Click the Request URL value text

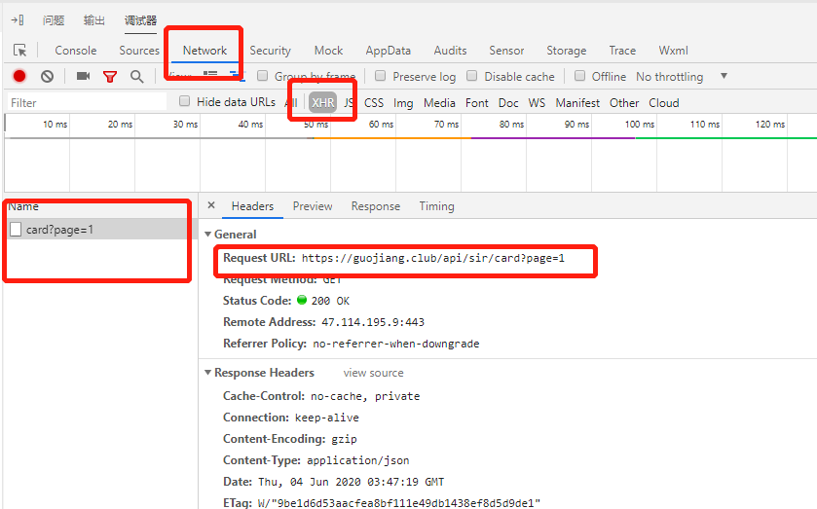[x=433, y=258]
